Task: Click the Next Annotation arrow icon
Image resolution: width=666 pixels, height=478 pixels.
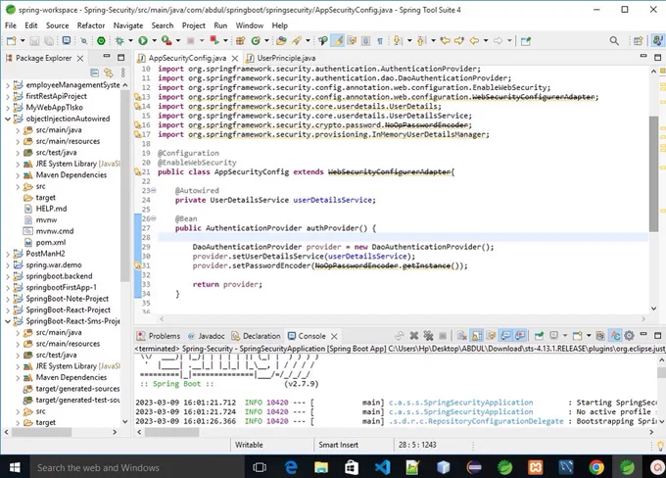Action: [x=398, y=41]
